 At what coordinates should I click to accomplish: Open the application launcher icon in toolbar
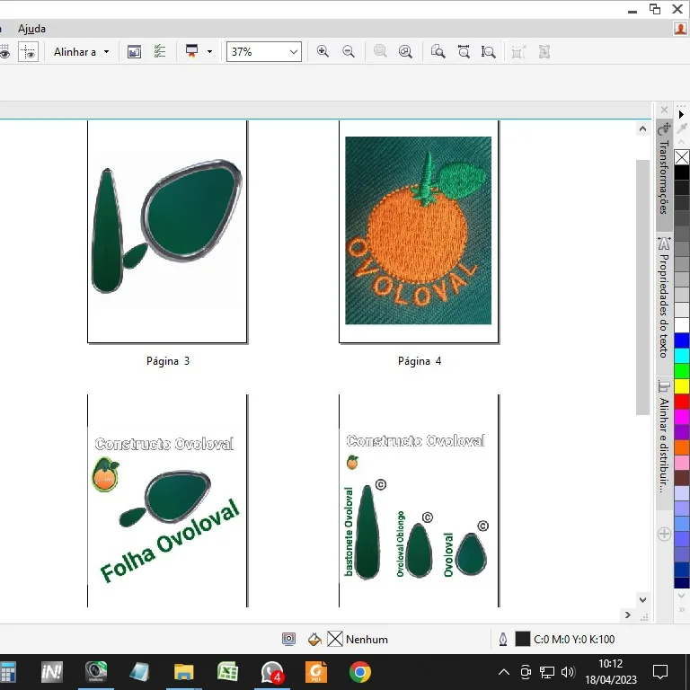[134, 52]
